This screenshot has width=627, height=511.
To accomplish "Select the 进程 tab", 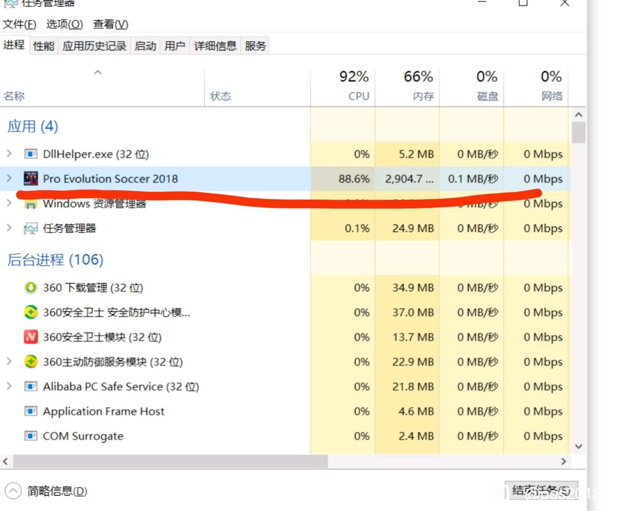I will point(14,45).
